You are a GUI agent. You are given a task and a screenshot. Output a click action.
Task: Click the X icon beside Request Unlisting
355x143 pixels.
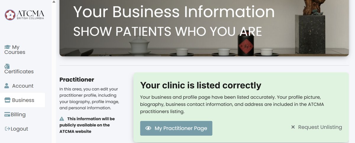(x=293, y=127)
